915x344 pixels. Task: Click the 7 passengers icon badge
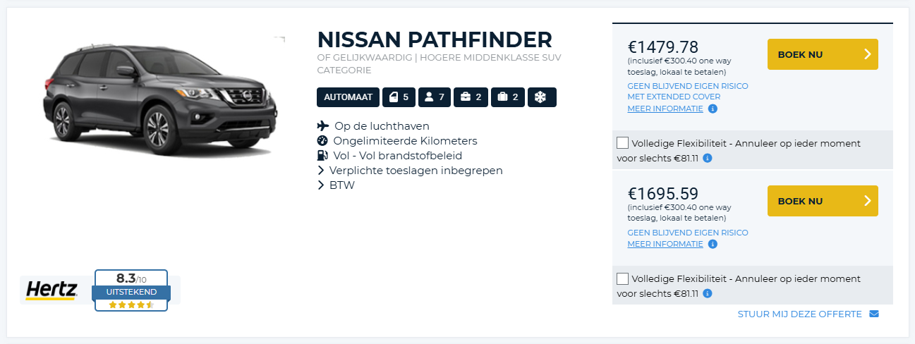434,97
